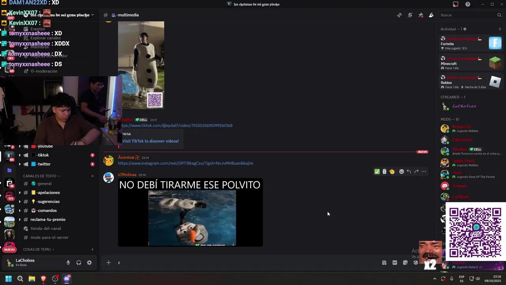Click the Anonimo username
506x285 pixels.
pyautogui.click(x=128, y=157)
